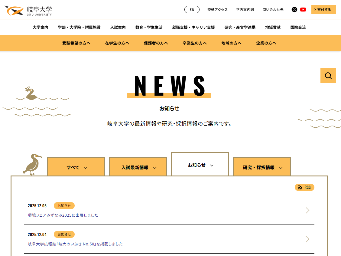341x256 pixels.
Task: Open the 環境フェアみずなみ2025 news link
Action: click(63, 215)
